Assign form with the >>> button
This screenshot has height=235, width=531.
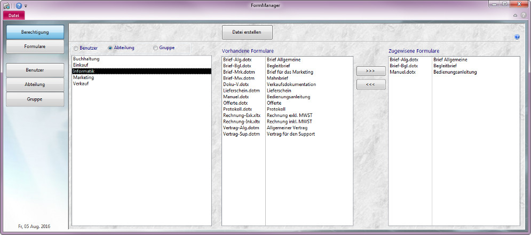[370, 71]
